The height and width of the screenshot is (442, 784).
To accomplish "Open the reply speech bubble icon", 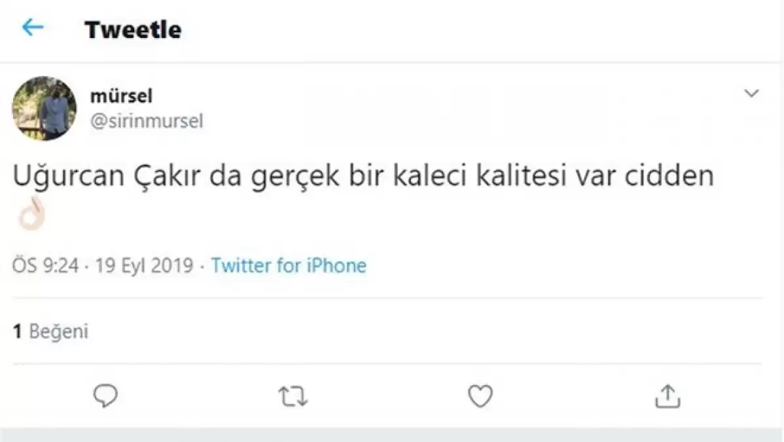I will coord(105,396).
